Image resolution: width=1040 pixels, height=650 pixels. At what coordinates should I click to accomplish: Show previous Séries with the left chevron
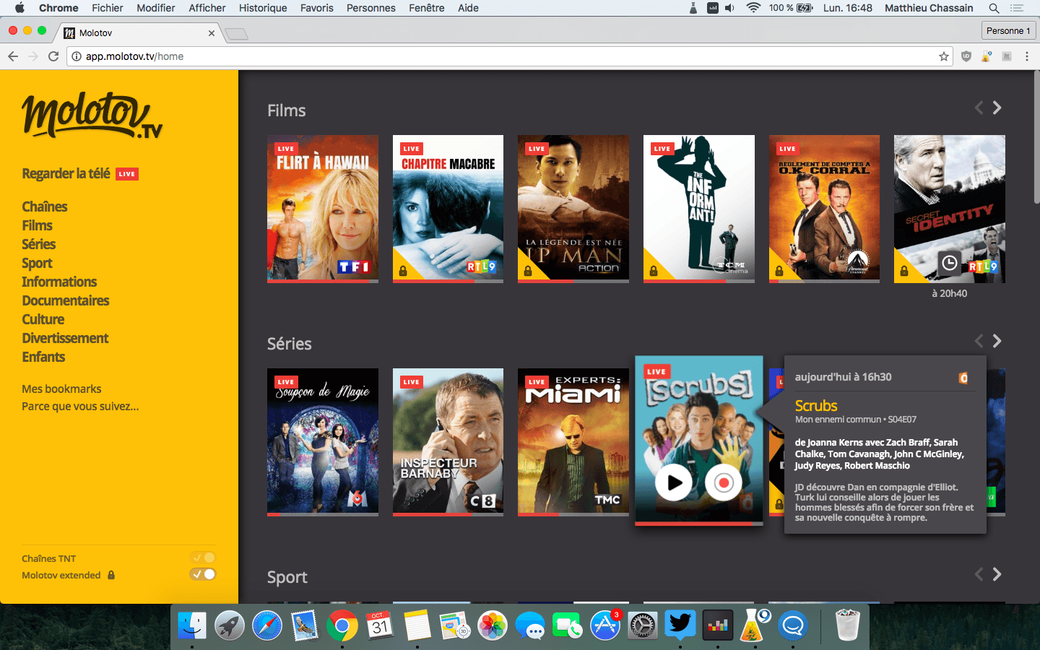click(979, 341)
